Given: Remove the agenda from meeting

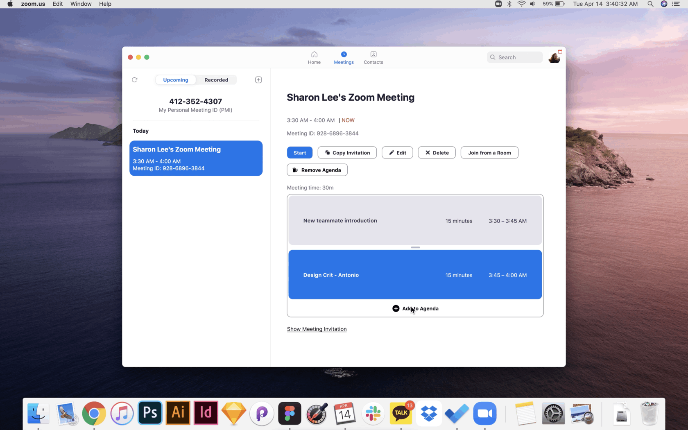Looking at the screenshot, I should tap(317, 170).
